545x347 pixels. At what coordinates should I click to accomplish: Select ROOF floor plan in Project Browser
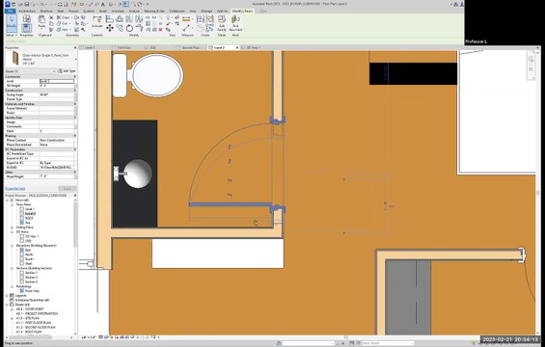pyautogui.click(x=29, y=218)
